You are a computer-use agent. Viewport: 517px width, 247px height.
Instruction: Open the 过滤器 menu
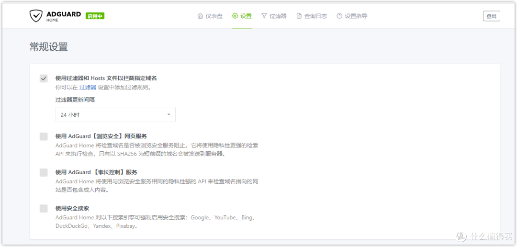[x=274, y=16]
